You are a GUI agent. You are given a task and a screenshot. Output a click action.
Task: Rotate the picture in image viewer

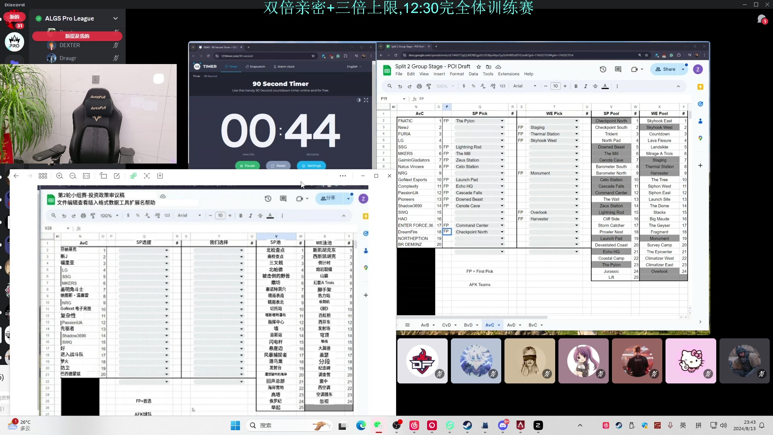(x=103, y=176)
